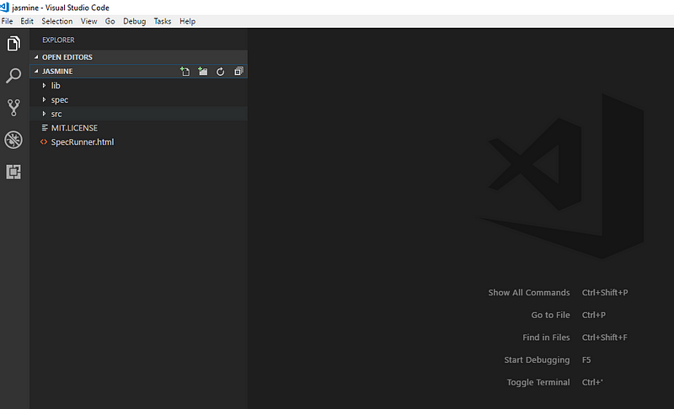Image resolution: width=674 pixels, height=409 pixels.
Task: Open the Search view in activity bar
Action: (x=13, y=76)
